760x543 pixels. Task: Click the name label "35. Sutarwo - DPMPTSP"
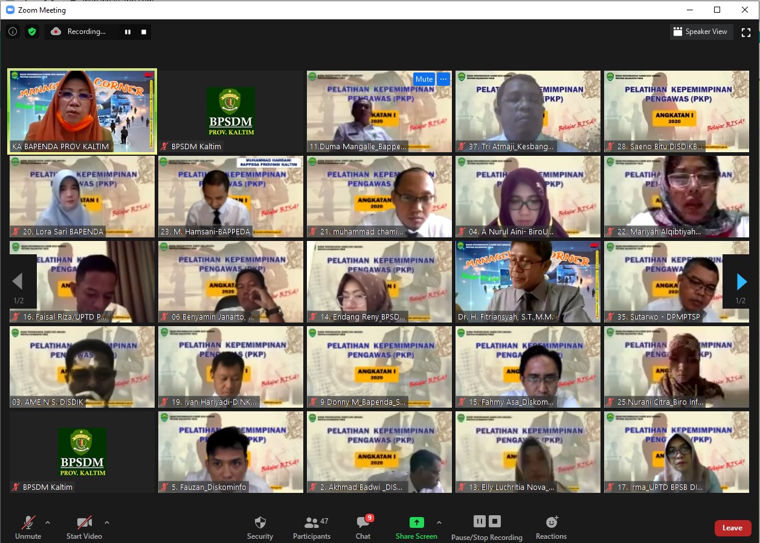pyautogui.click(x=659, y=316)
